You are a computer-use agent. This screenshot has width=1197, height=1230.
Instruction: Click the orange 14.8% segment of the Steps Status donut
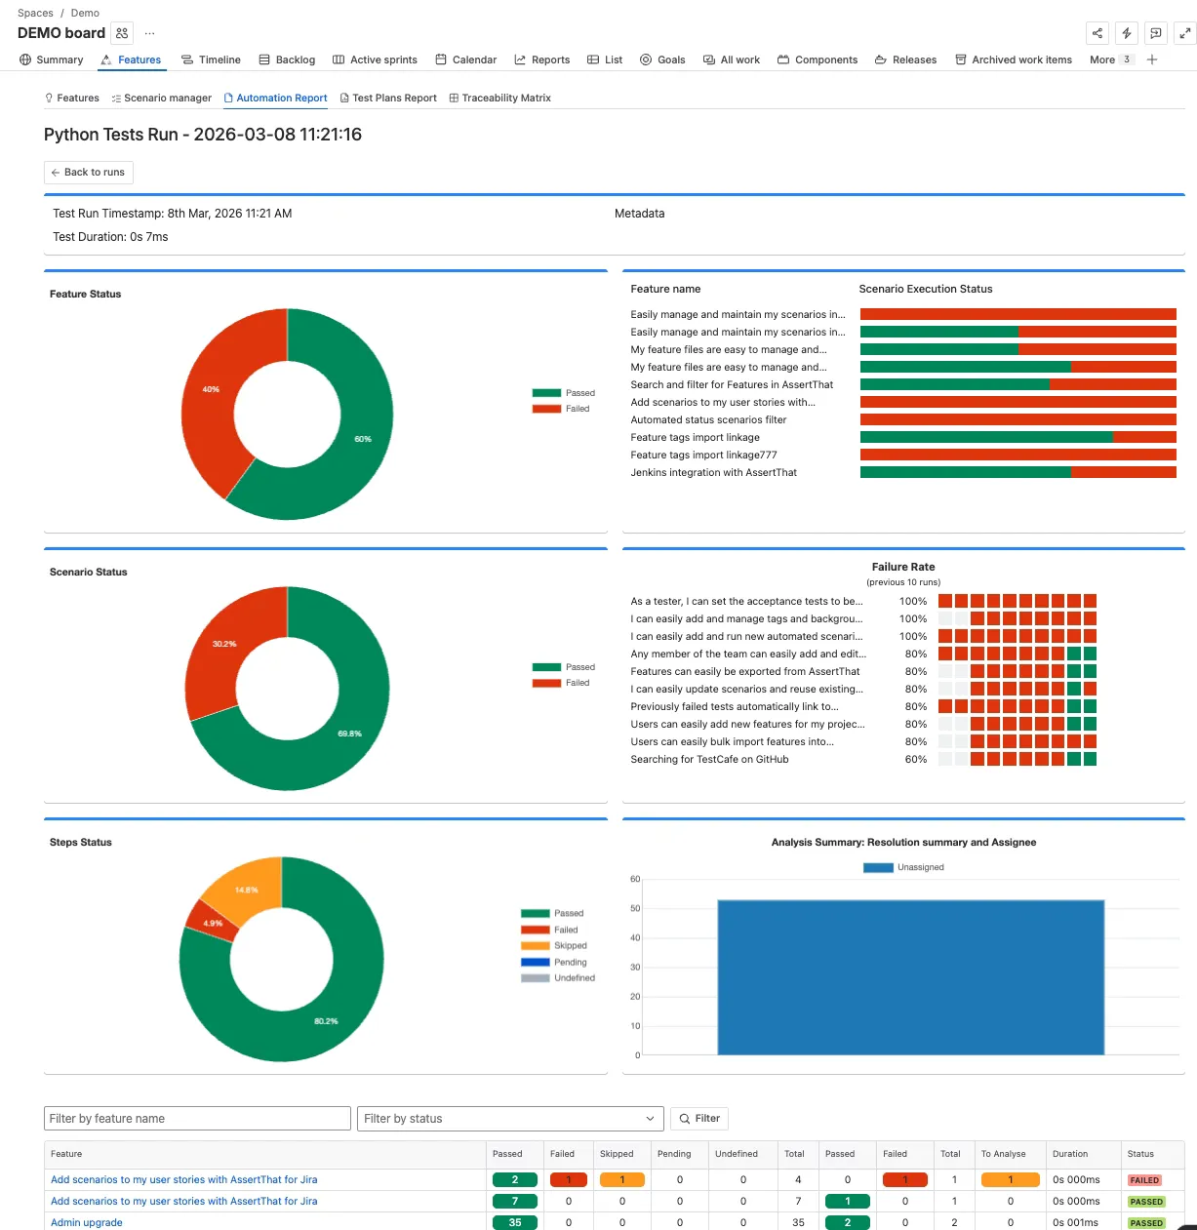(246, 888)
